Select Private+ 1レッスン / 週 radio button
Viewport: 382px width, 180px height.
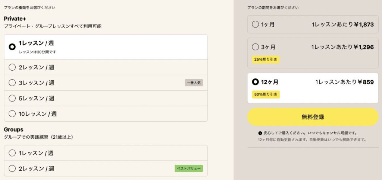12,47
